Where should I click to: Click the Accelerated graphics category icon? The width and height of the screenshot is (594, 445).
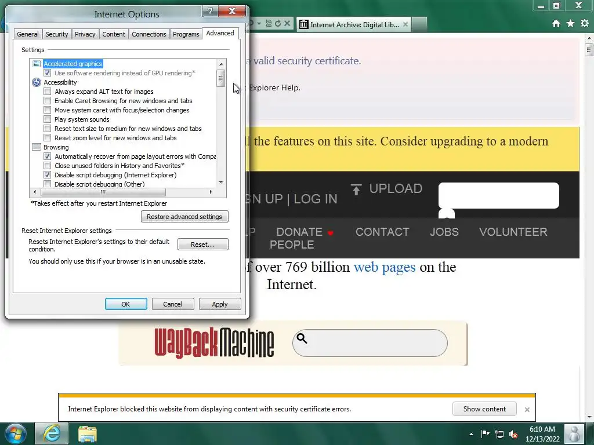pos(37,64)
